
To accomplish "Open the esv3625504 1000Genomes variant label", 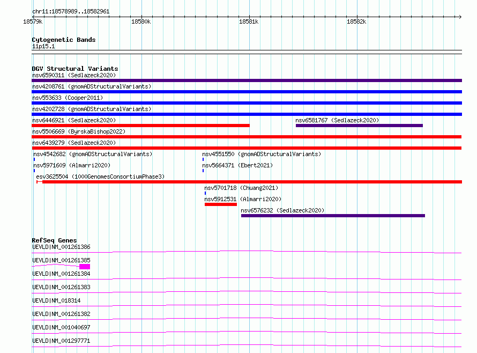I will tap(100, 176).
